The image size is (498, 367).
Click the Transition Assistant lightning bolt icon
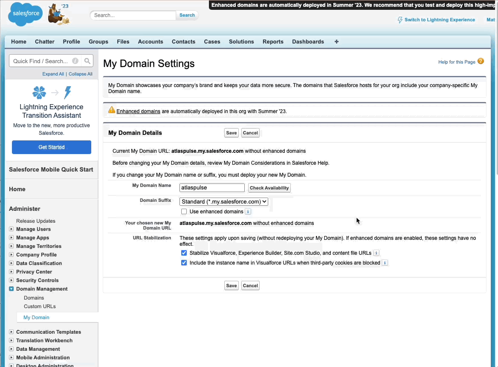[x=68, y=93]
